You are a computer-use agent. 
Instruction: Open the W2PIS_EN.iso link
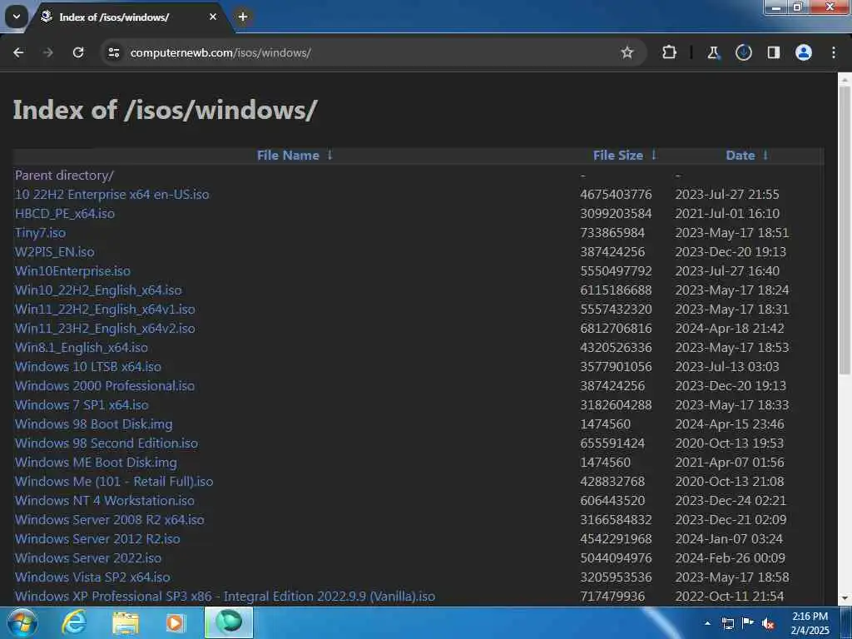click(54, 251)
